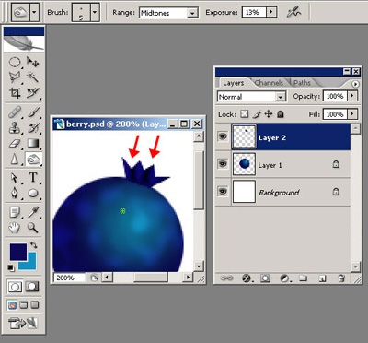368x343 pixels.
Task: Open the background color swatch
Action: point(31,265)
